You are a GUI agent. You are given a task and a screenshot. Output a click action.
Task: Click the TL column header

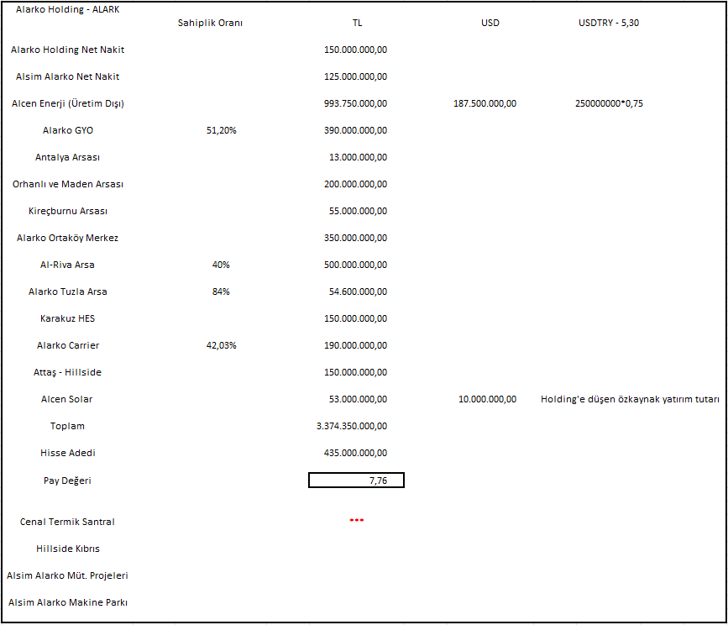357,23
